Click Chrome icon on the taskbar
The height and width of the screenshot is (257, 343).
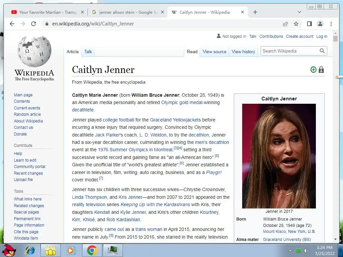click(92, 250)
